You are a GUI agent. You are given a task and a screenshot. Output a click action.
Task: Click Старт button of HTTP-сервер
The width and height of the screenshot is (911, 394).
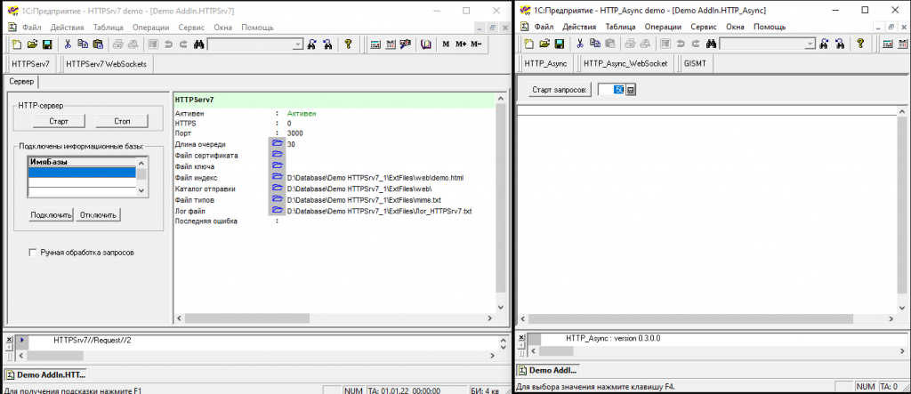[59, 121]
